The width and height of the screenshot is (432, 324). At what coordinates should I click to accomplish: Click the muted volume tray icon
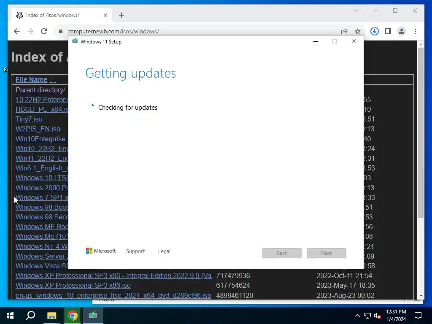377,316
